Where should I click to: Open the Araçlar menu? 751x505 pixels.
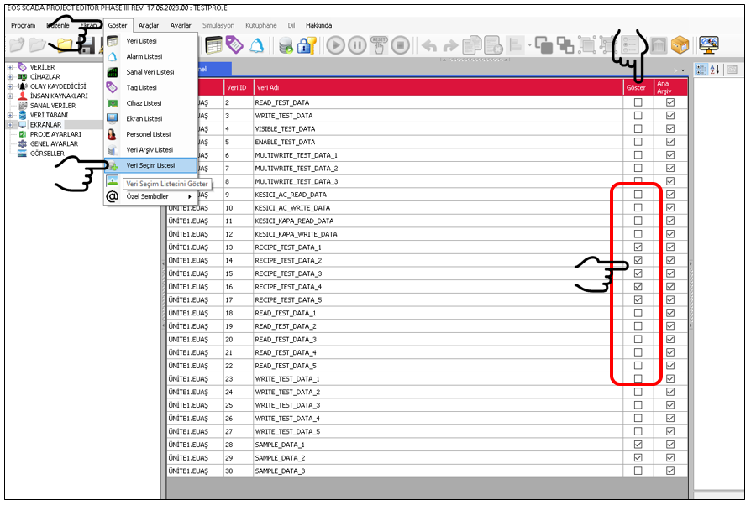click(149, 25)
